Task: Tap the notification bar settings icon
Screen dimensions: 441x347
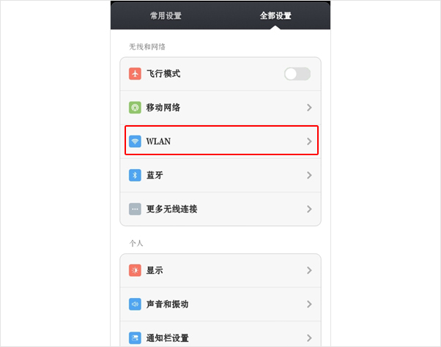Action: pyautogui.click(x=135, y=337)
